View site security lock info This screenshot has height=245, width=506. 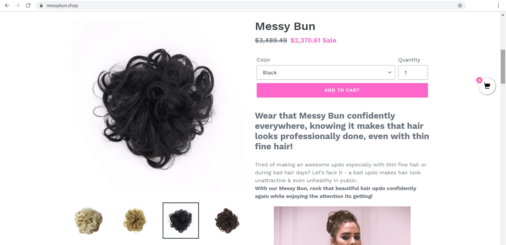(41, 6)
